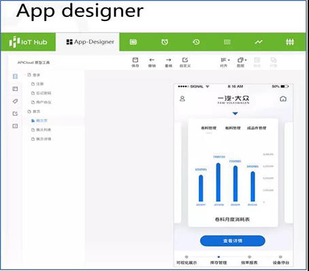Select the middle tab above the bar chart

tap(233, 128)
